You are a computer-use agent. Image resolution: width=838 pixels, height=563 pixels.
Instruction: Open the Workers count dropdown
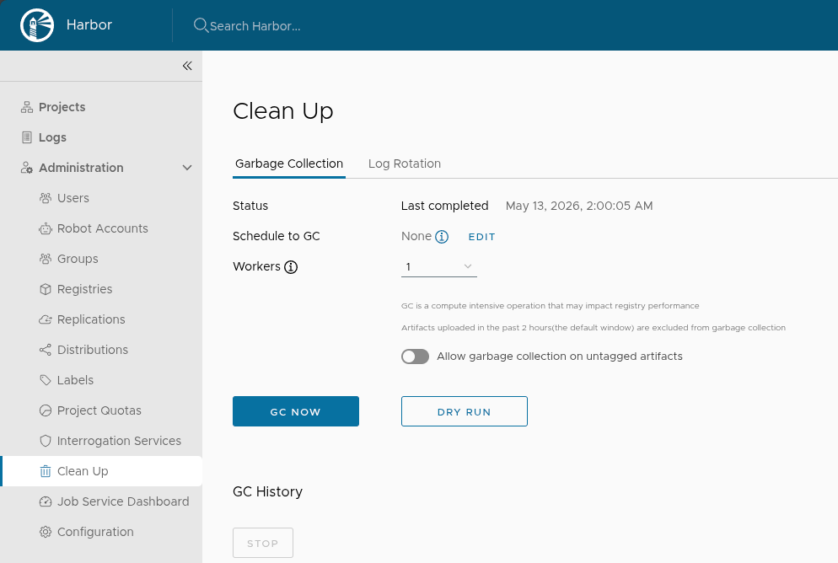click(438, 266)
